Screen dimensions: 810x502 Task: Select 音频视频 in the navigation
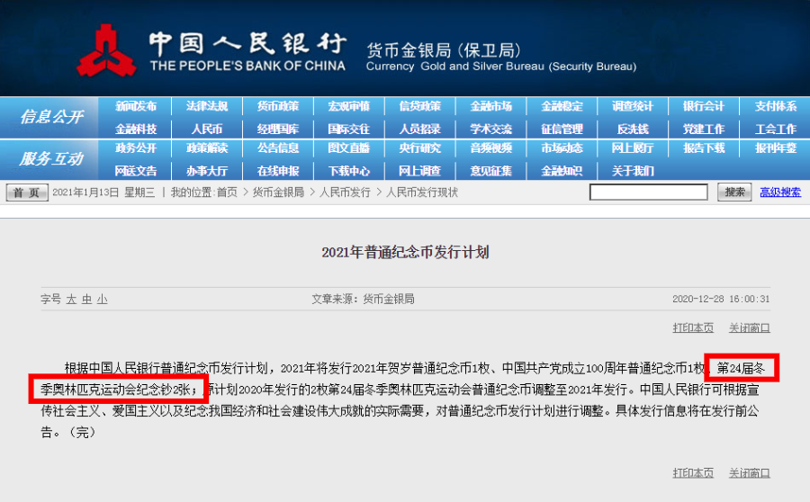pos(490,148)
